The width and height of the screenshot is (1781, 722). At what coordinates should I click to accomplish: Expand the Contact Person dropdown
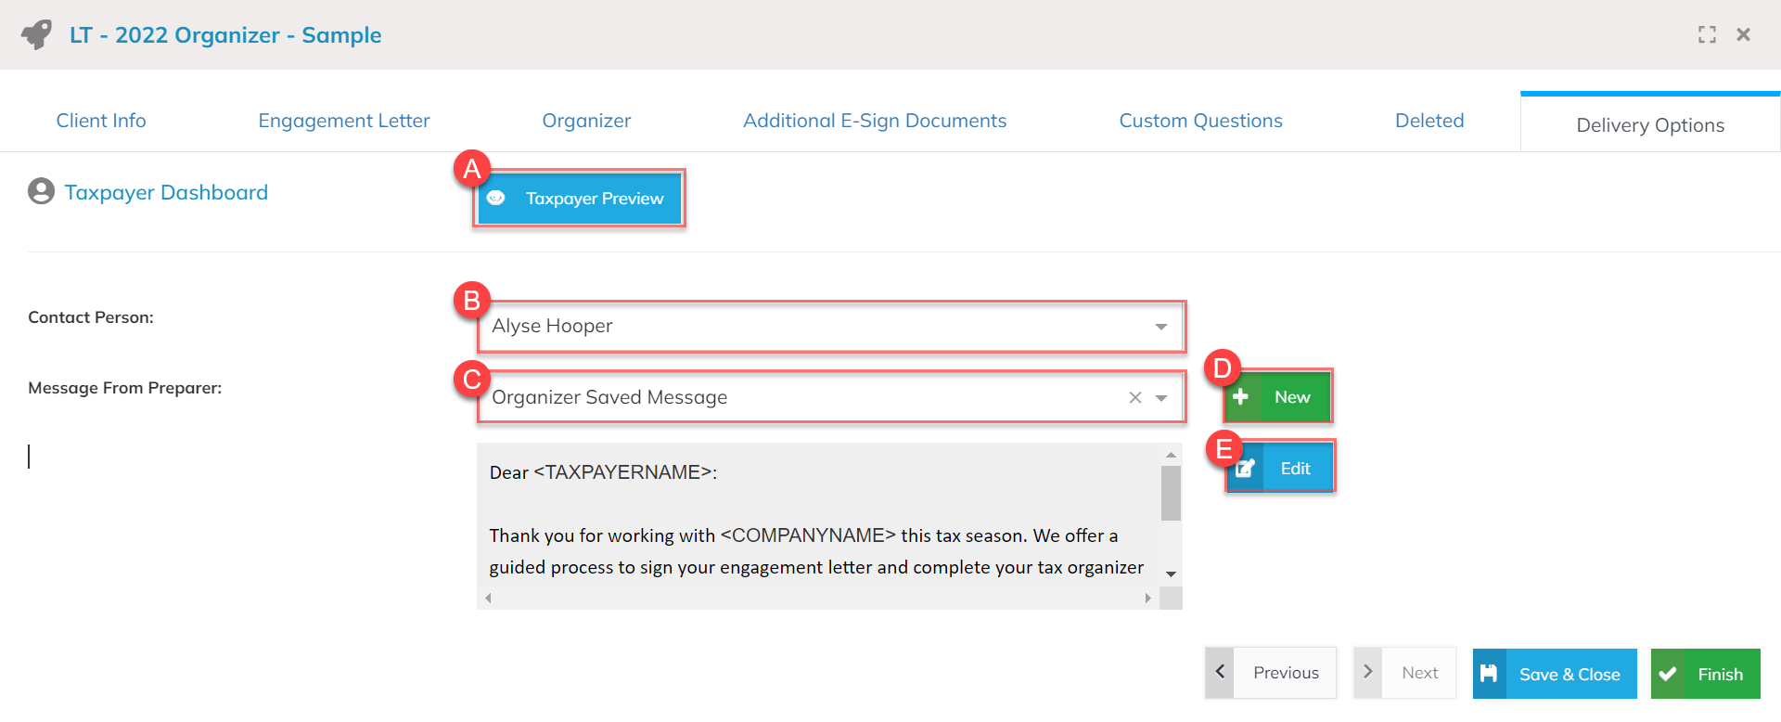click(x=1160, y=327)
